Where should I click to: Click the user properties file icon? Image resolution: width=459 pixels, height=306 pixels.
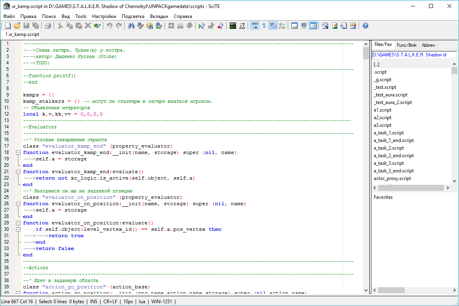pyautogui.click(x=335, y=26)
